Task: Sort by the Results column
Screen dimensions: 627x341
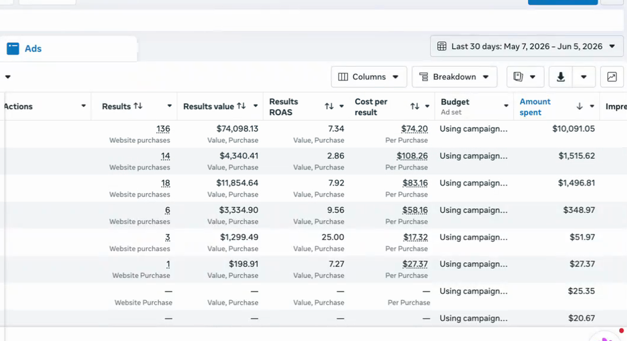Action: pos(138,106)
